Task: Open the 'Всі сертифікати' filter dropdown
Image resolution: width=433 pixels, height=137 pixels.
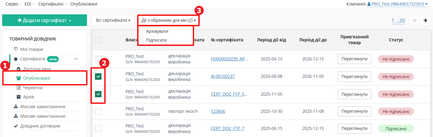Action: click(x=113, y=20)
